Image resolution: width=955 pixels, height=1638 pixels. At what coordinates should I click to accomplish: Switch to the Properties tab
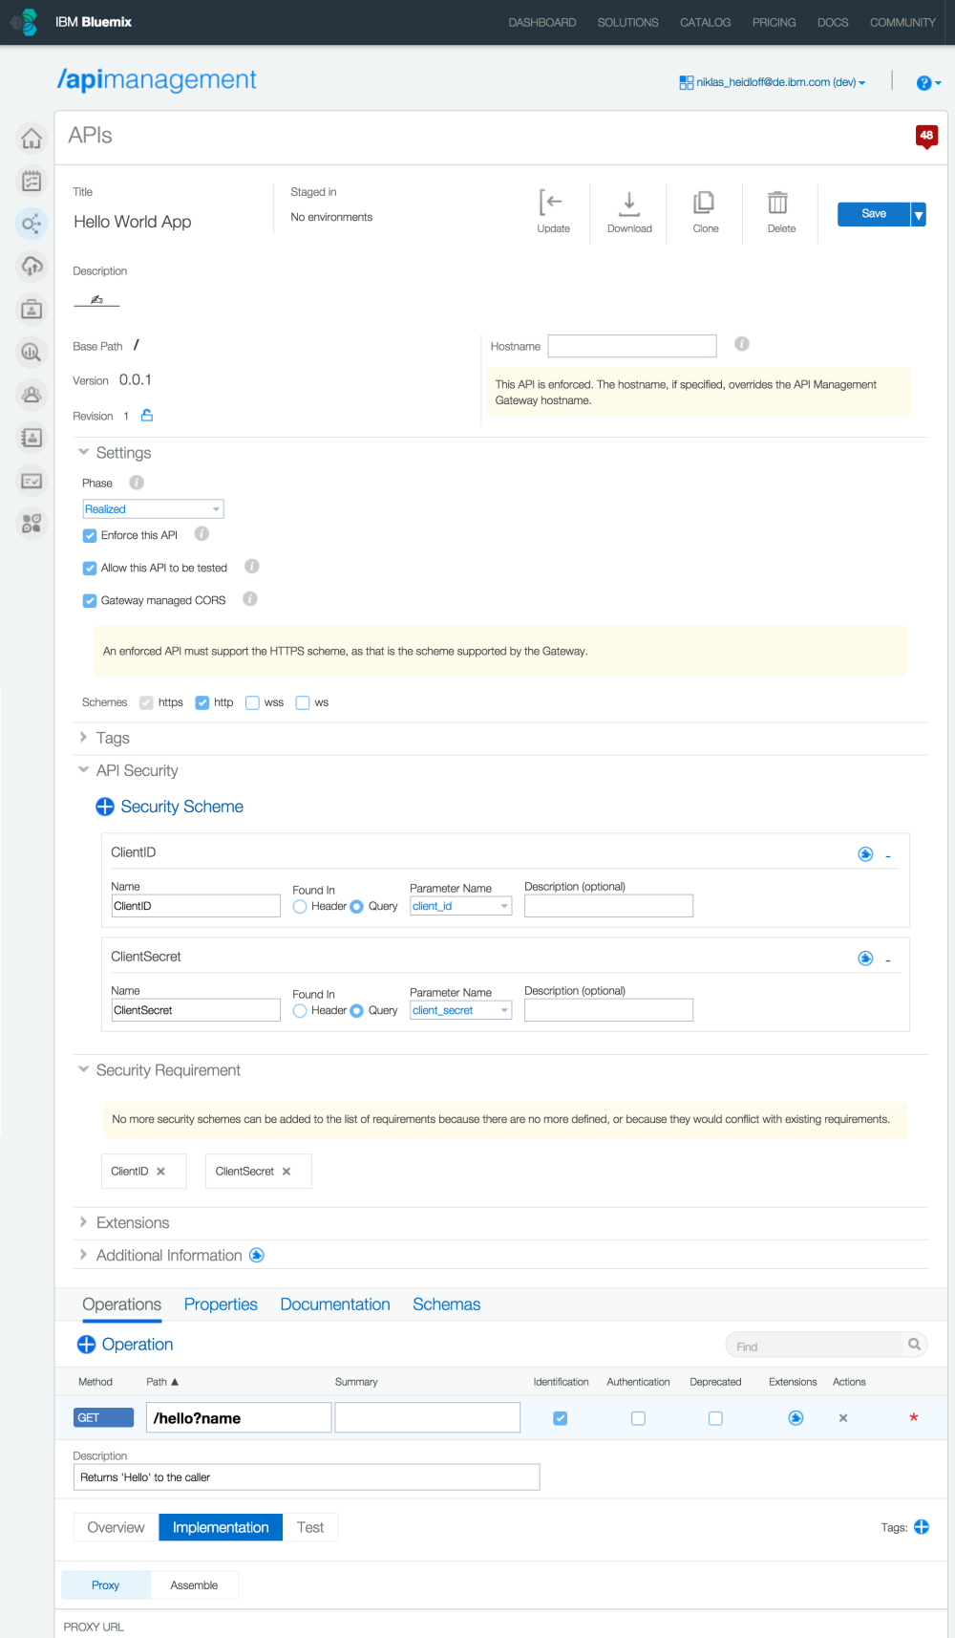221,1304
